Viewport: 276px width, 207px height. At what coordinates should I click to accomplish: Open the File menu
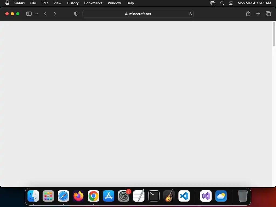33,3
